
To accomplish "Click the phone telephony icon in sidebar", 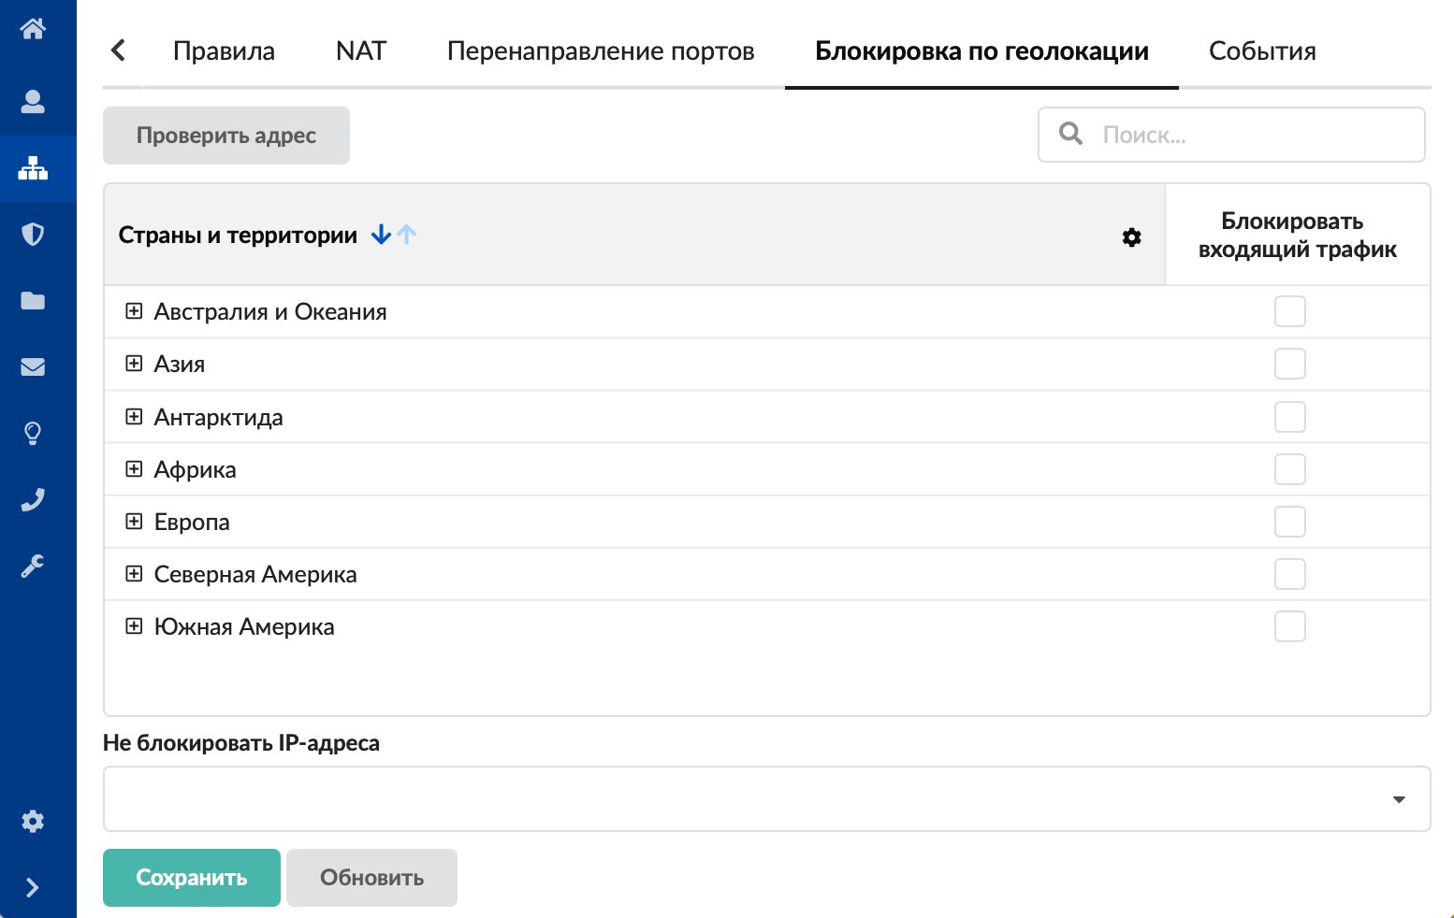I will tap(33, 500).
